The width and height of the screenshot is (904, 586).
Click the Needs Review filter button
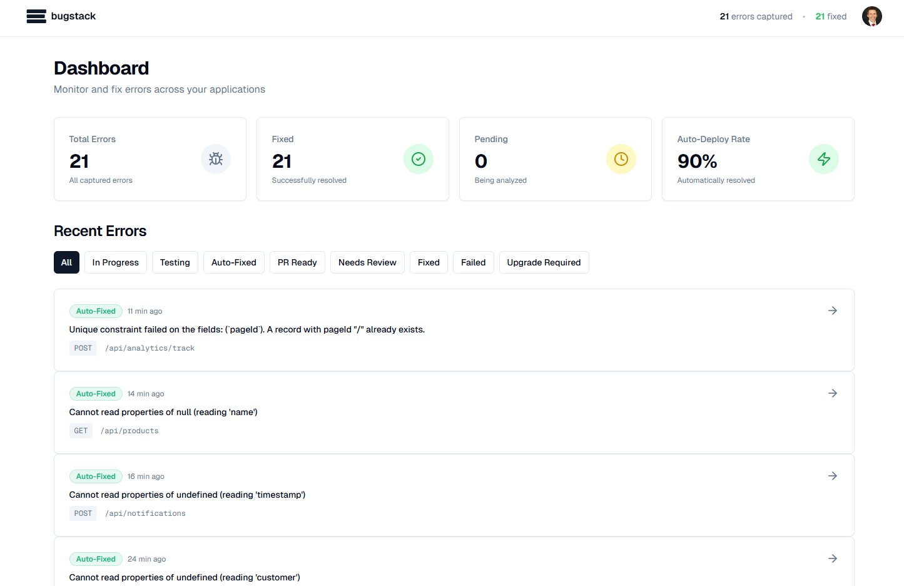367,262
